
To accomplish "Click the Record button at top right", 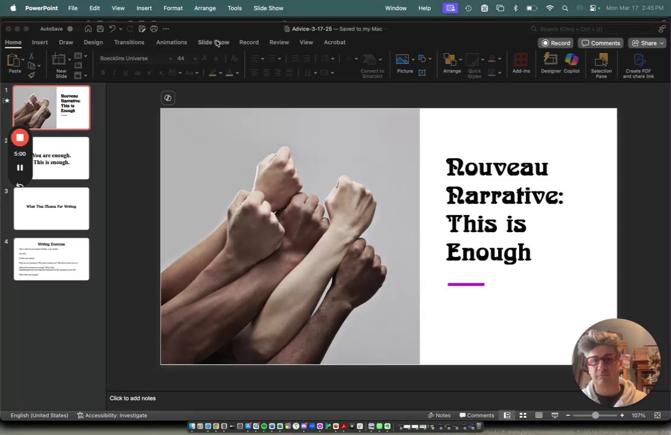I will click(556, 43).
